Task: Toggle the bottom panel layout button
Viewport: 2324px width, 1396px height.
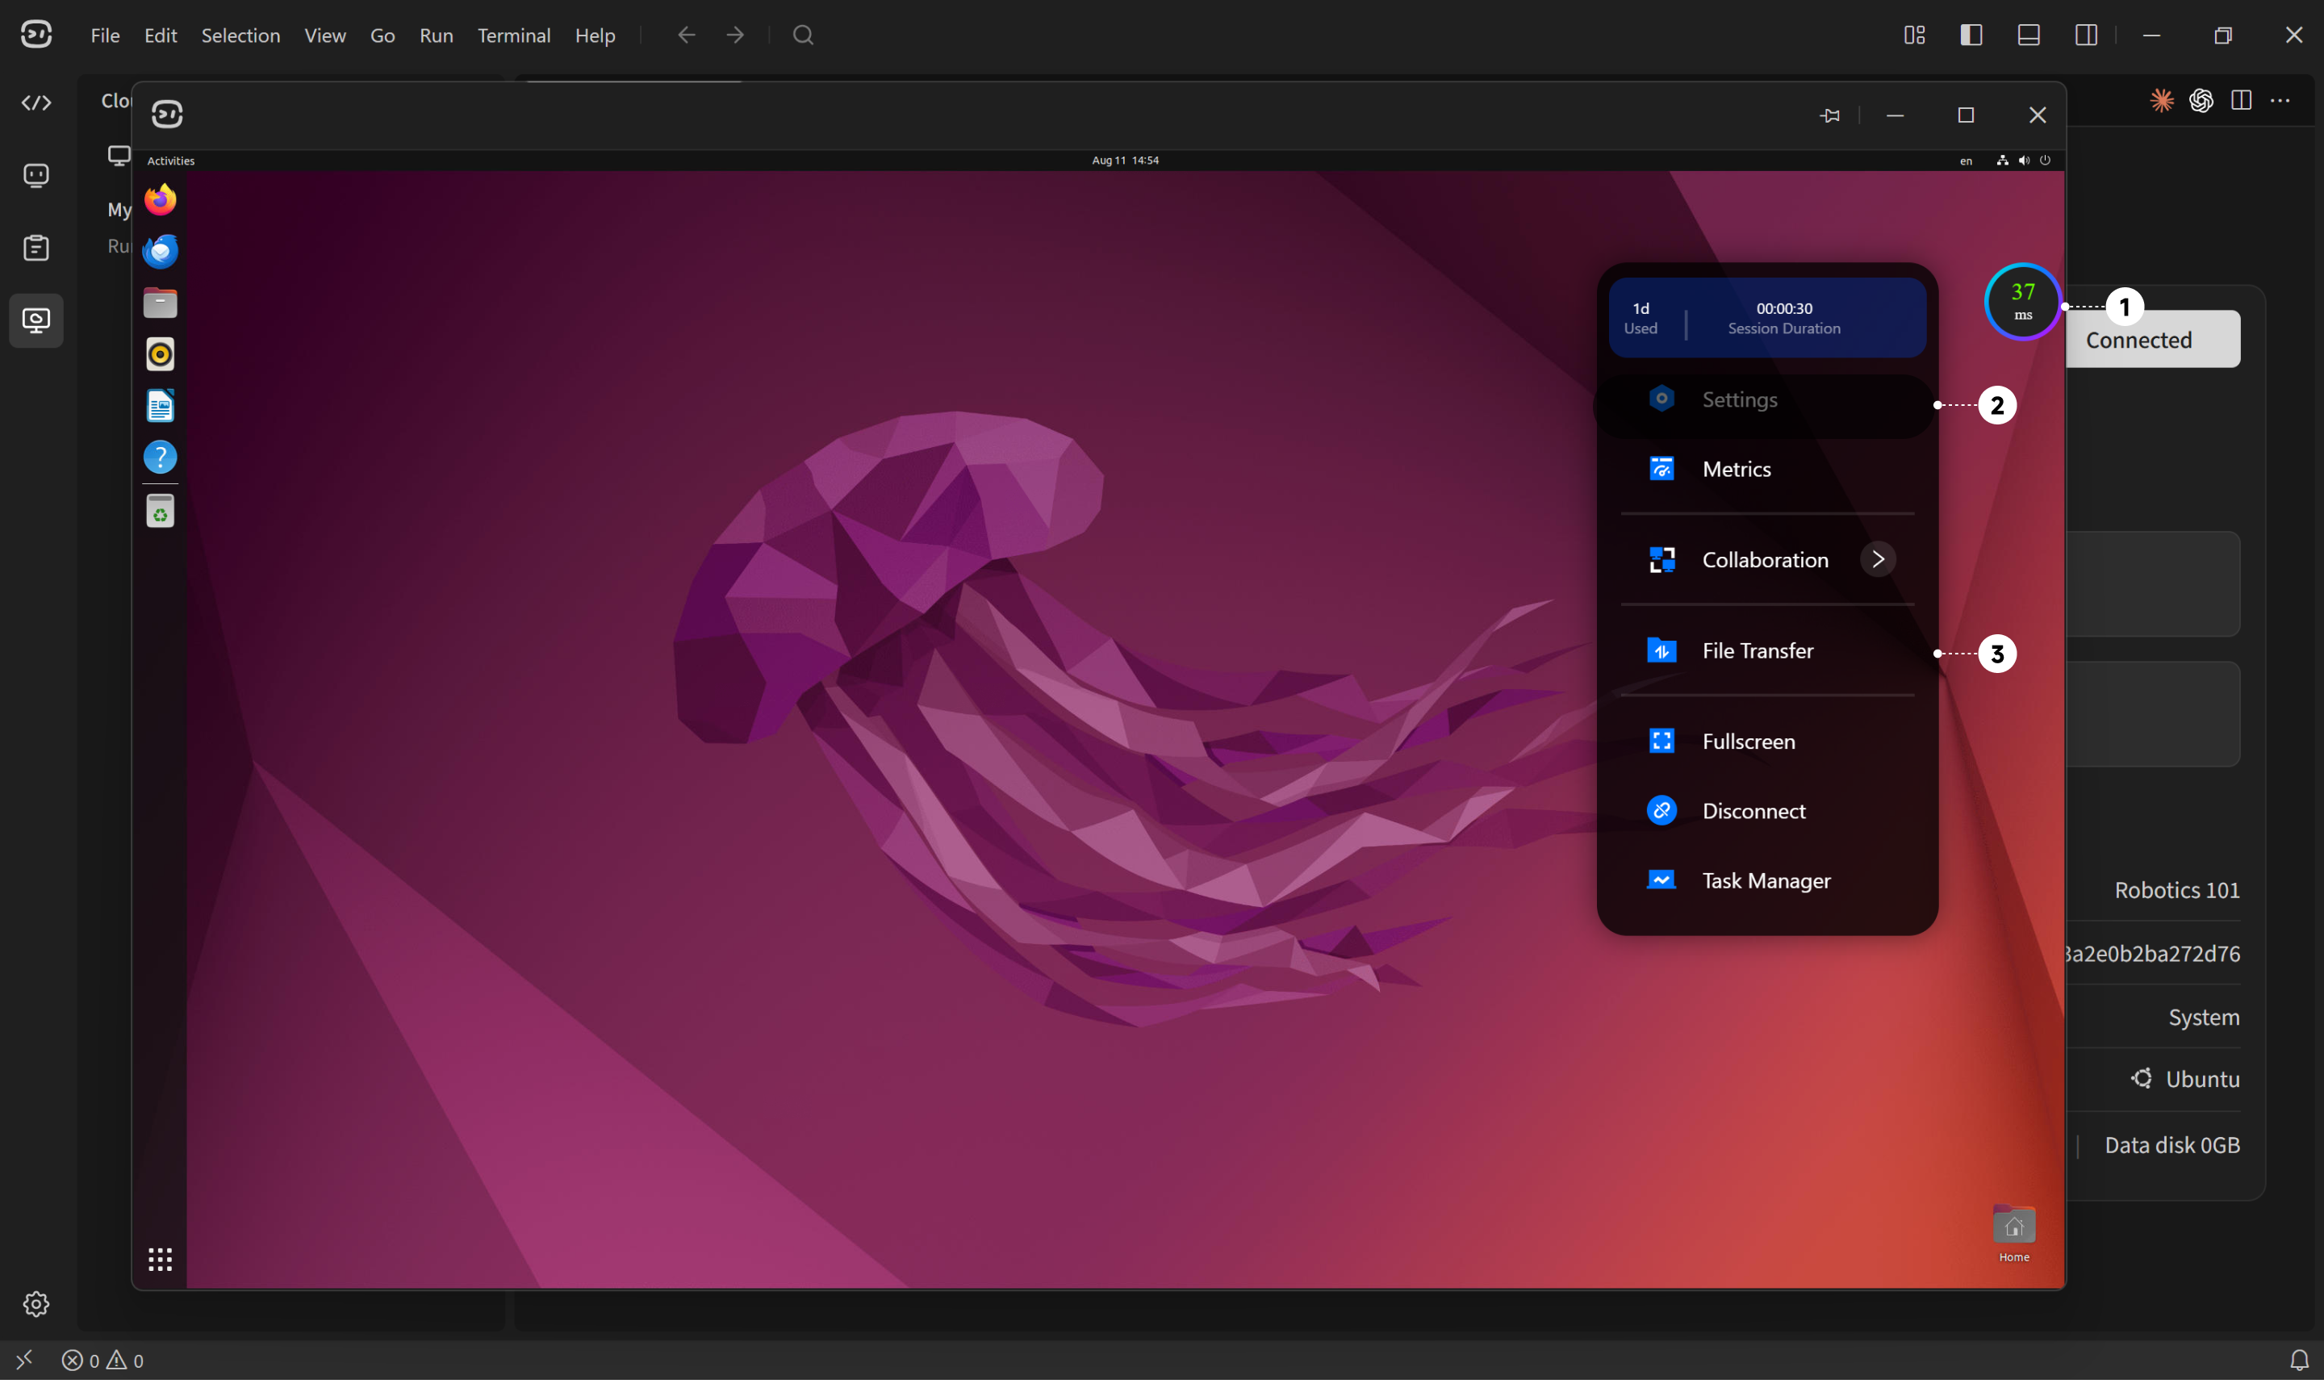Action: click(2029, 35)
